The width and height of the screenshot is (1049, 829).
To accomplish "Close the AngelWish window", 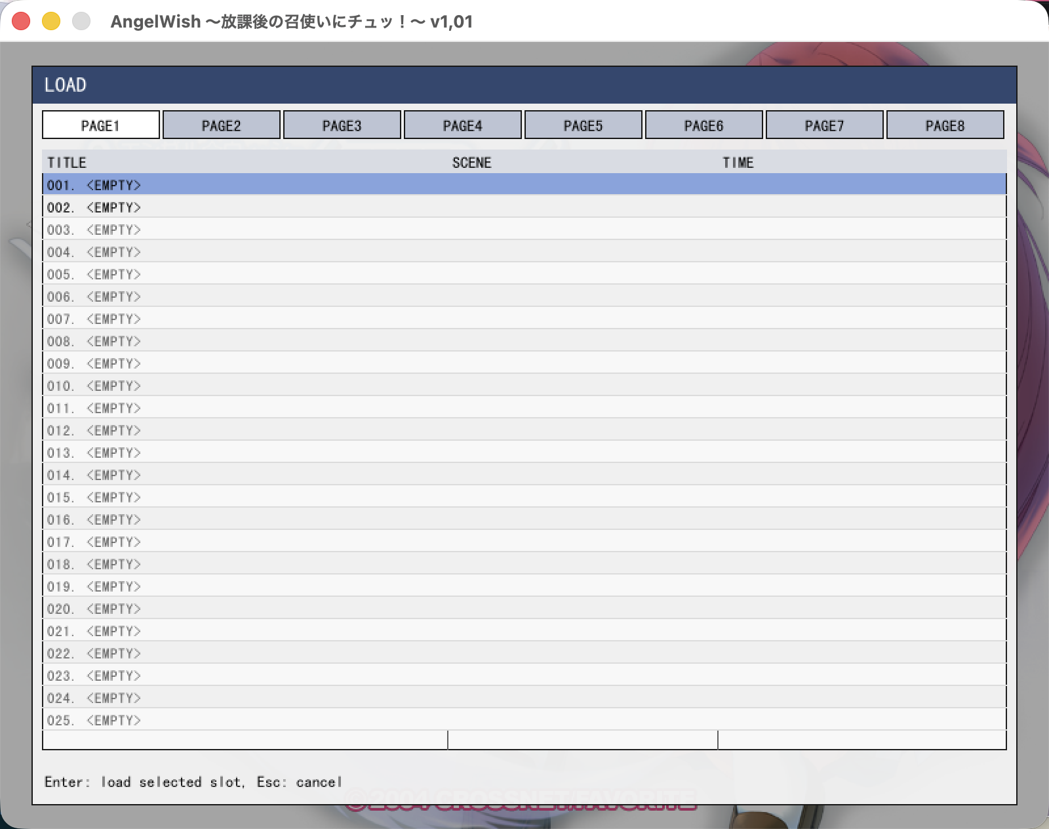I will [21, 21].
